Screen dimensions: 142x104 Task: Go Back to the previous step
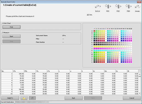click(74, 98)
